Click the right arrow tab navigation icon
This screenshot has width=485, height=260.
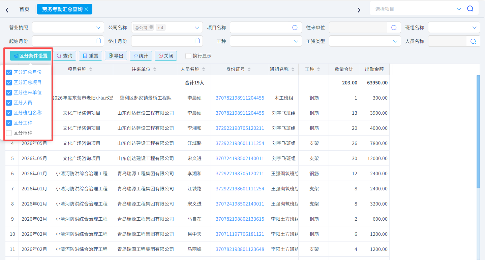(359, 10)
